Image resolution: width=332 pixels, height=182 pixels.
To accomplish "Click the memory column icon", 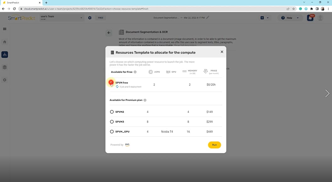I will click(184, 71).
